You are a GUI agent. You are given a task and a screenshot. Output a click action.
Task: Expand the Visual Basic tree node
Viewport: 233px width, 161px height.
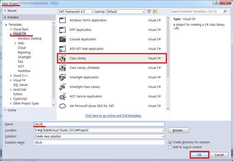[11, 29]
